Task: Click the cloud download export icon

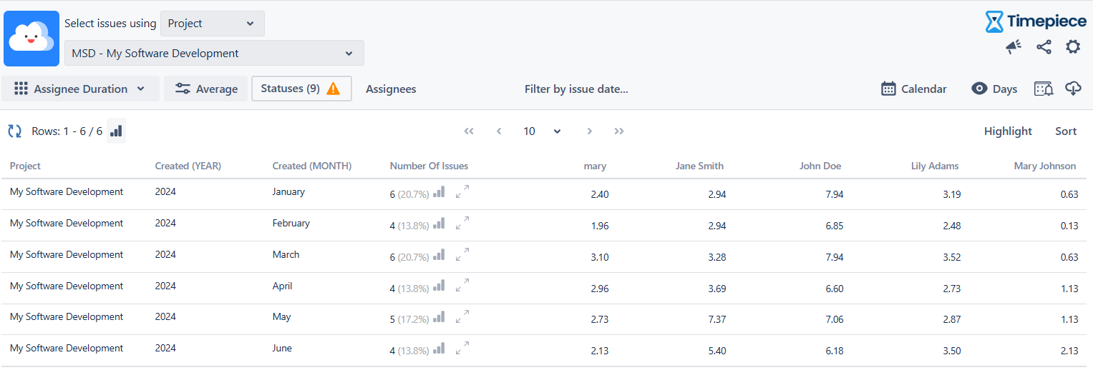Action: (x=1073, y=89)
